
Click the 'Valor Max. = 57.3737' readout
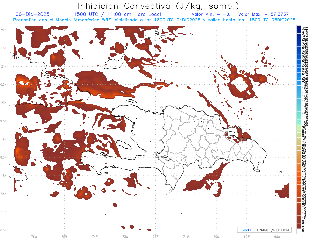[264, 14]
